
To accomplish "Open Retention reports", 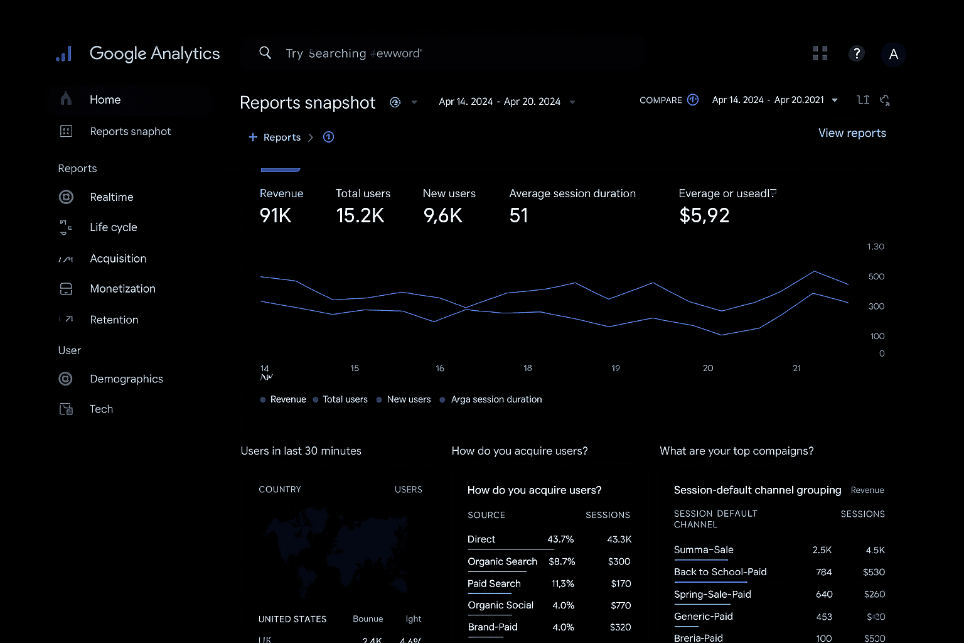I will [x=114, y=320].
